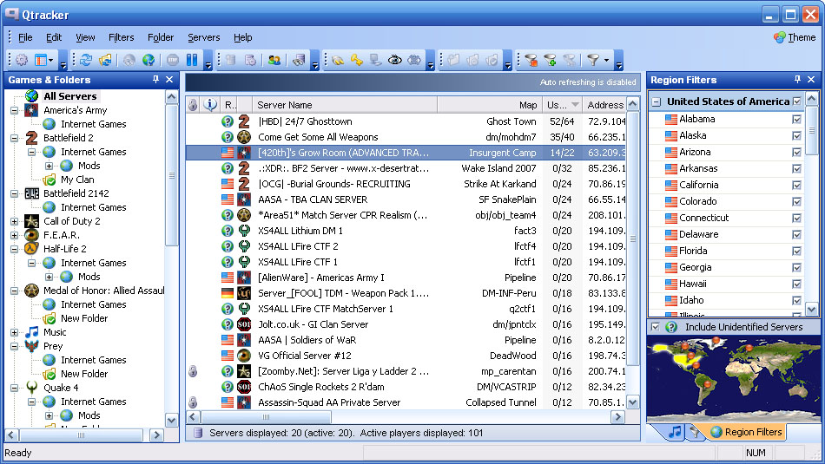Screen dimensions: 825x464
Task: Click the server list vertical scrollbar down arrow
Action: click(x=633, y=402)
